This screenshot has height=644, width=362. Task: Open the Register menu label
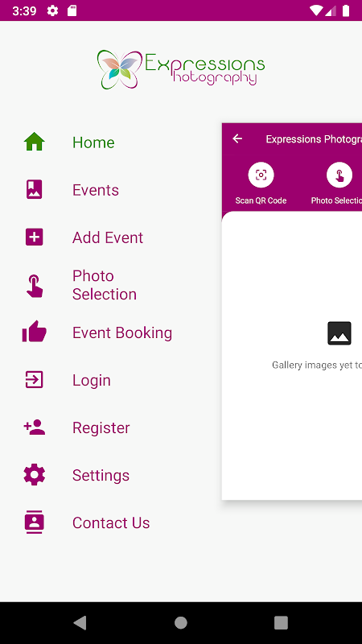pos(101,427)
